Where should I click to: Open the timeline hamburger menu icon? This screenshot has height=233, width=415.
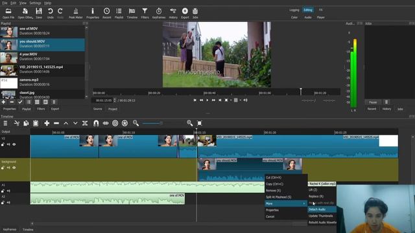click(5, 123)
